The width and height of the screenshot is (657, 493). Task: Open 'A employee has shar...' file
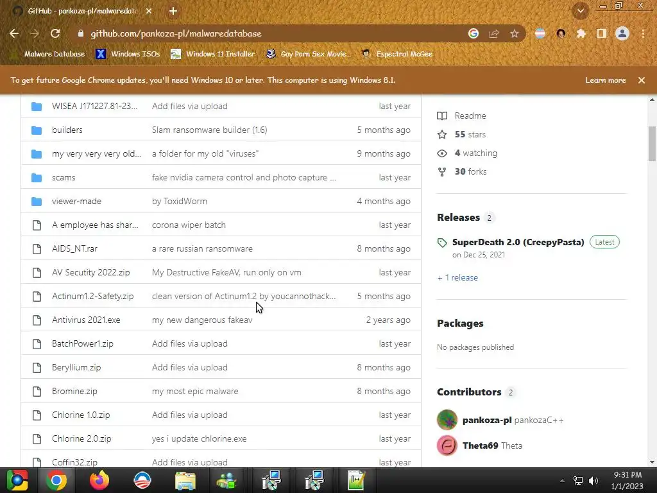95,225
